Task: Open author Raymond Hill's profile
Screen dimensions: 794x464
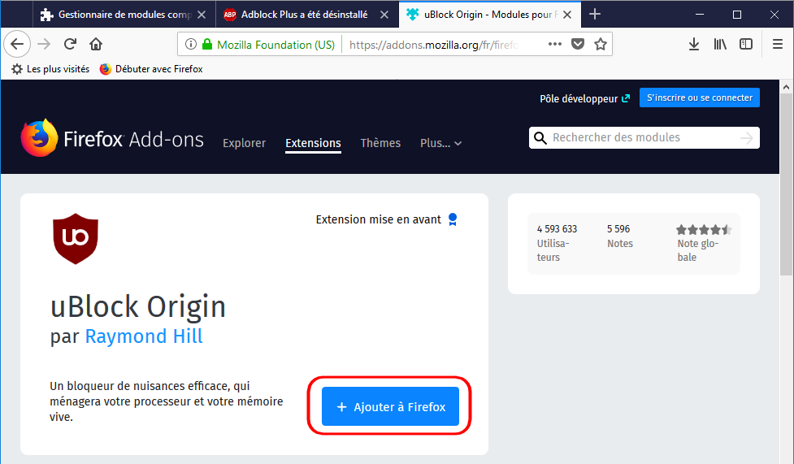Action: pyautogui.click(x=144, y=336)
